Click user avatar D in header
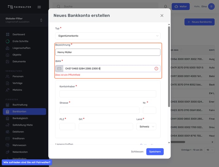The height and width of the screenshot is (167, 219). 211,7
